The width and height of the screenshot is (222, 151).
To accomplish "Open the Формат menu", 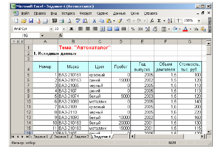I will 86,13.
